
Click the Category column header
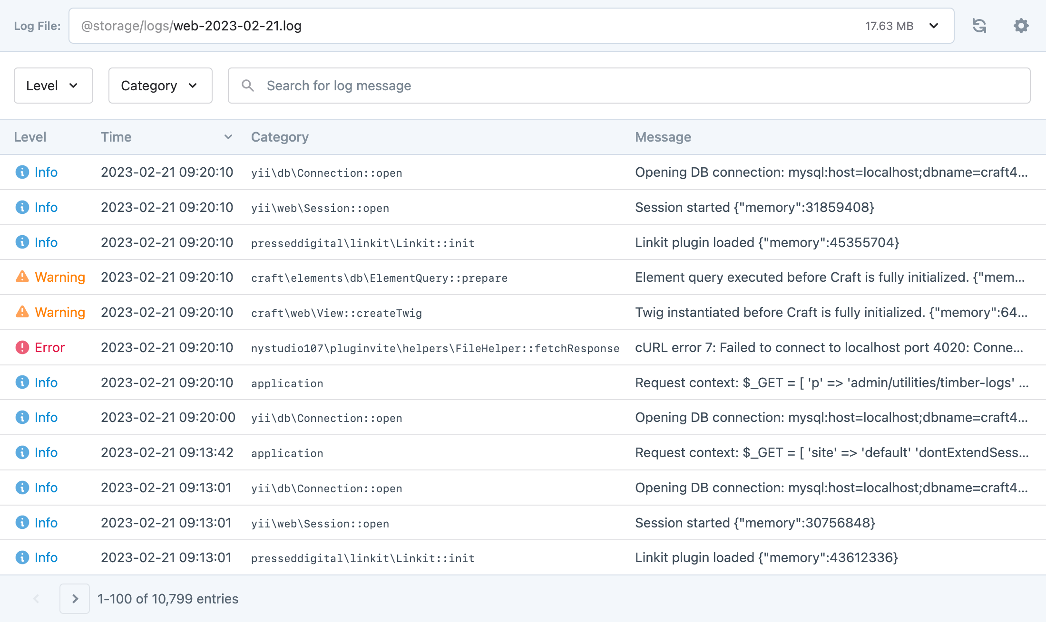[x=280, y=137]
